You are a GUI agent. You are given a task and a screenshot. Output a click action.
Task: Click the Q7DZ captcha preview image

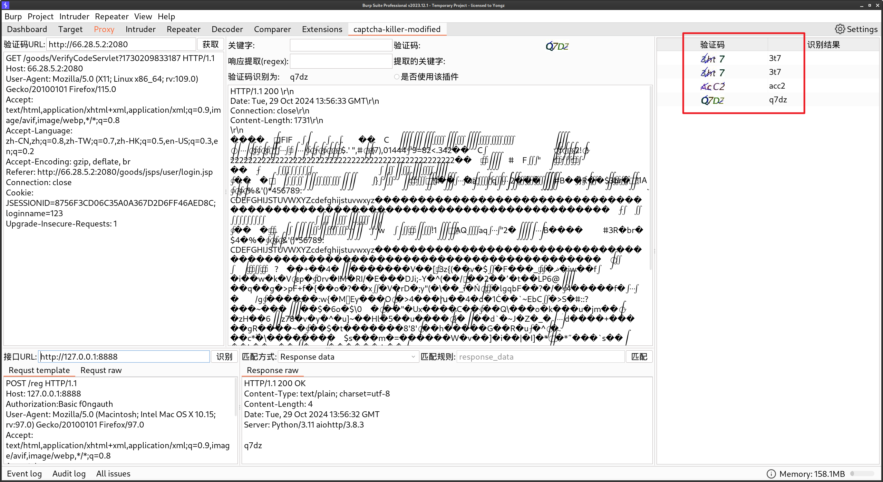(x=557, y=46)
